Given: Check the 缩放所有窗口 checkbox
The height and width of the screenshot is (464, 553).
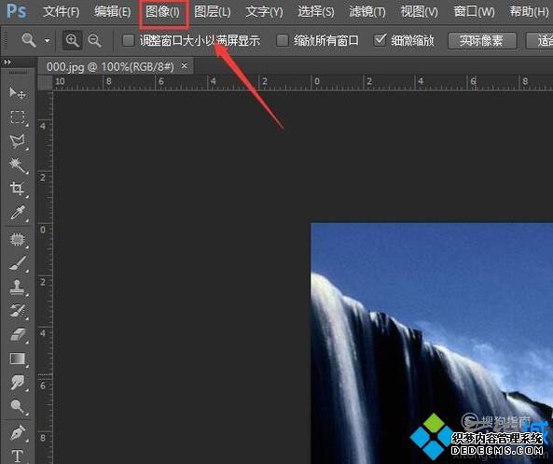Looking at the screenshot, I should click(x=283, y=40).
